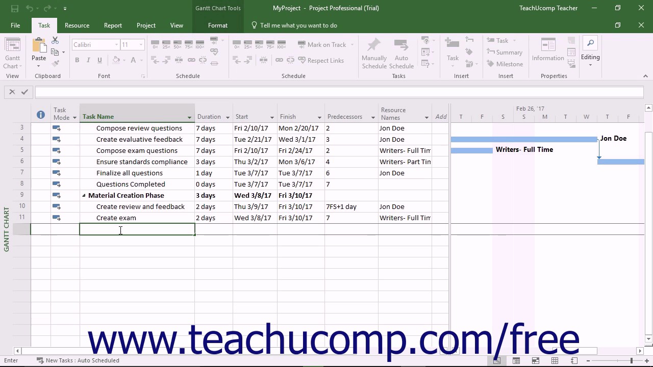This screenshot has height=367, width=653.
Task: Click the Inspect task icon
Action: coord(425,40)
